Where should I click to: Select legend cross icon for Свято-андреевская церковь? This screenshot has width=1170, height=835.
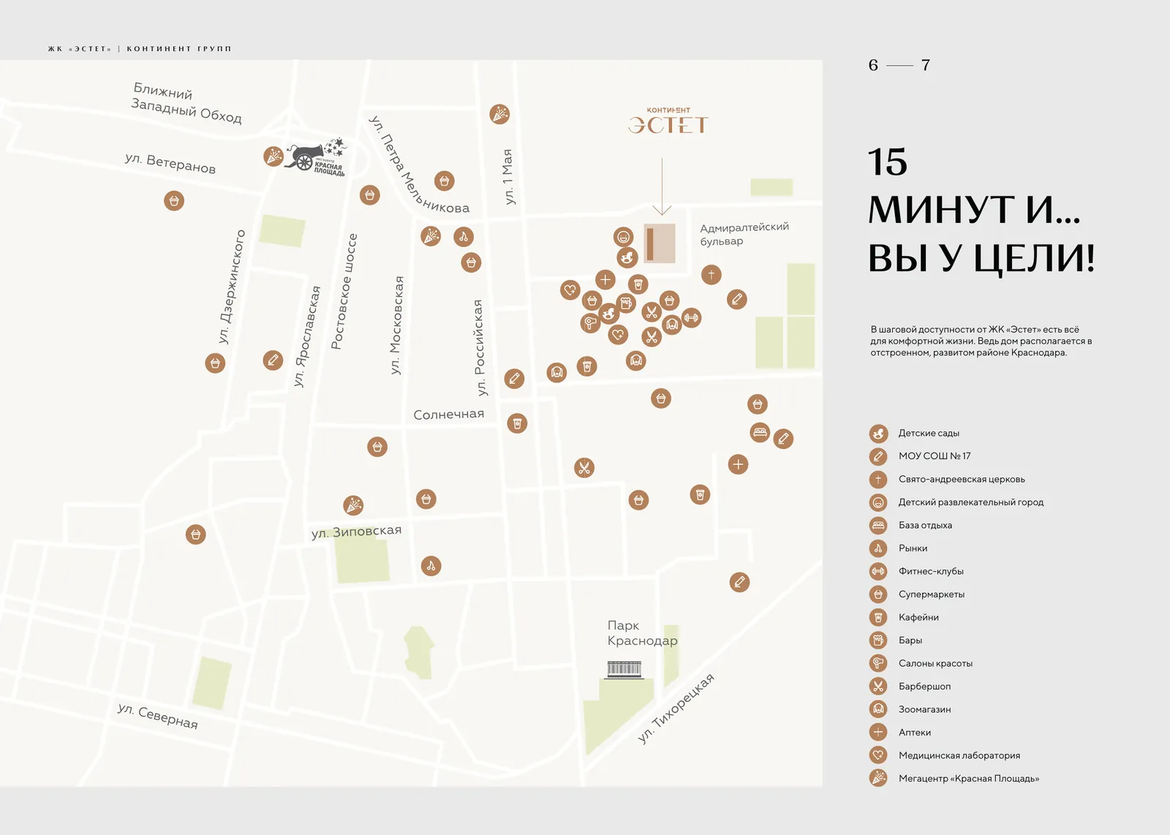coord(878,480)
